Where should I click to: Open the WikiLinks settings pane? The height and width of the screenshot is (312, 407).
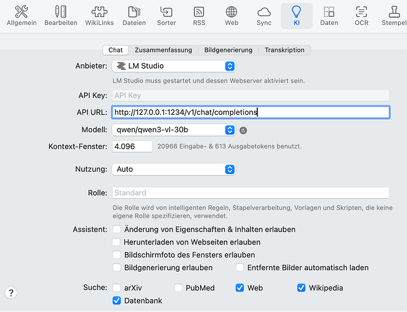point(99,16)
